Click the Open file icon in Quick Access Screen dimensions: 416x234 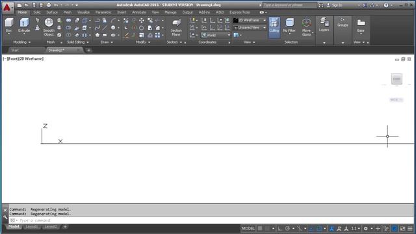pos(27,5)
